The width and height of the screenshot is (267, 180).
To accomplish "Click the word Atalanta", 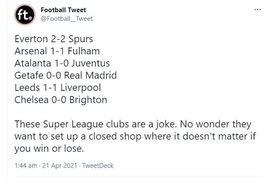I will coord(33,63).
